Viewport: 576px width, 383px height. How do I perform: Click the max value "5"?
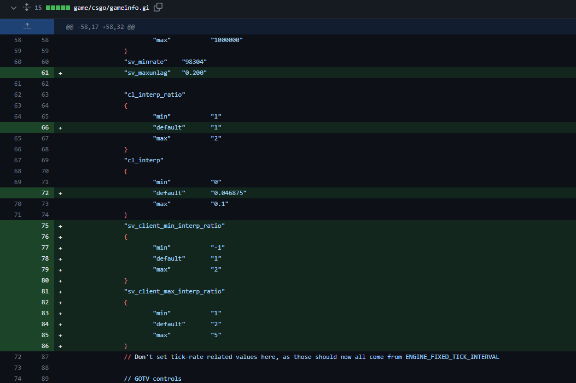click(x=216, y=335)
